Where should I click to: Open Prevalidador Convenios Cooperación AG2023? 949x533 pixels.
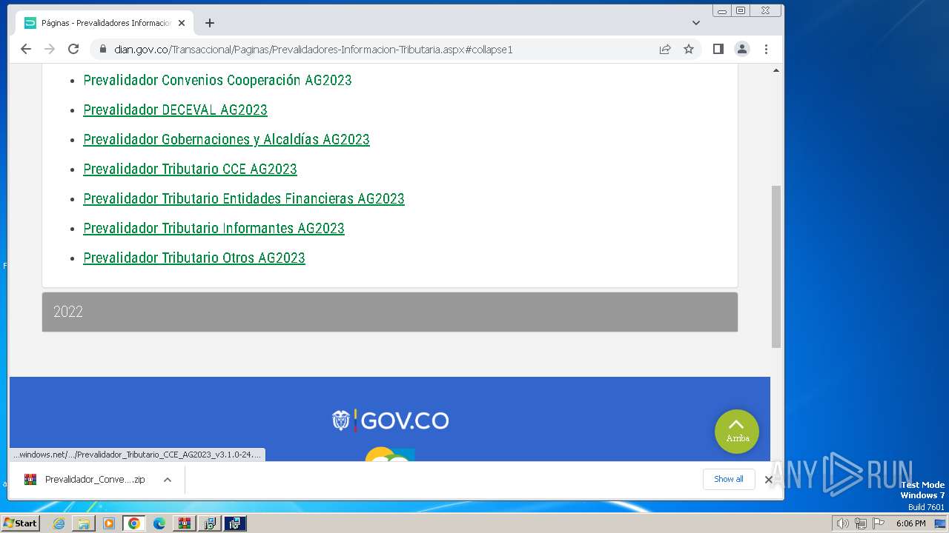click(x=217, y=80)
